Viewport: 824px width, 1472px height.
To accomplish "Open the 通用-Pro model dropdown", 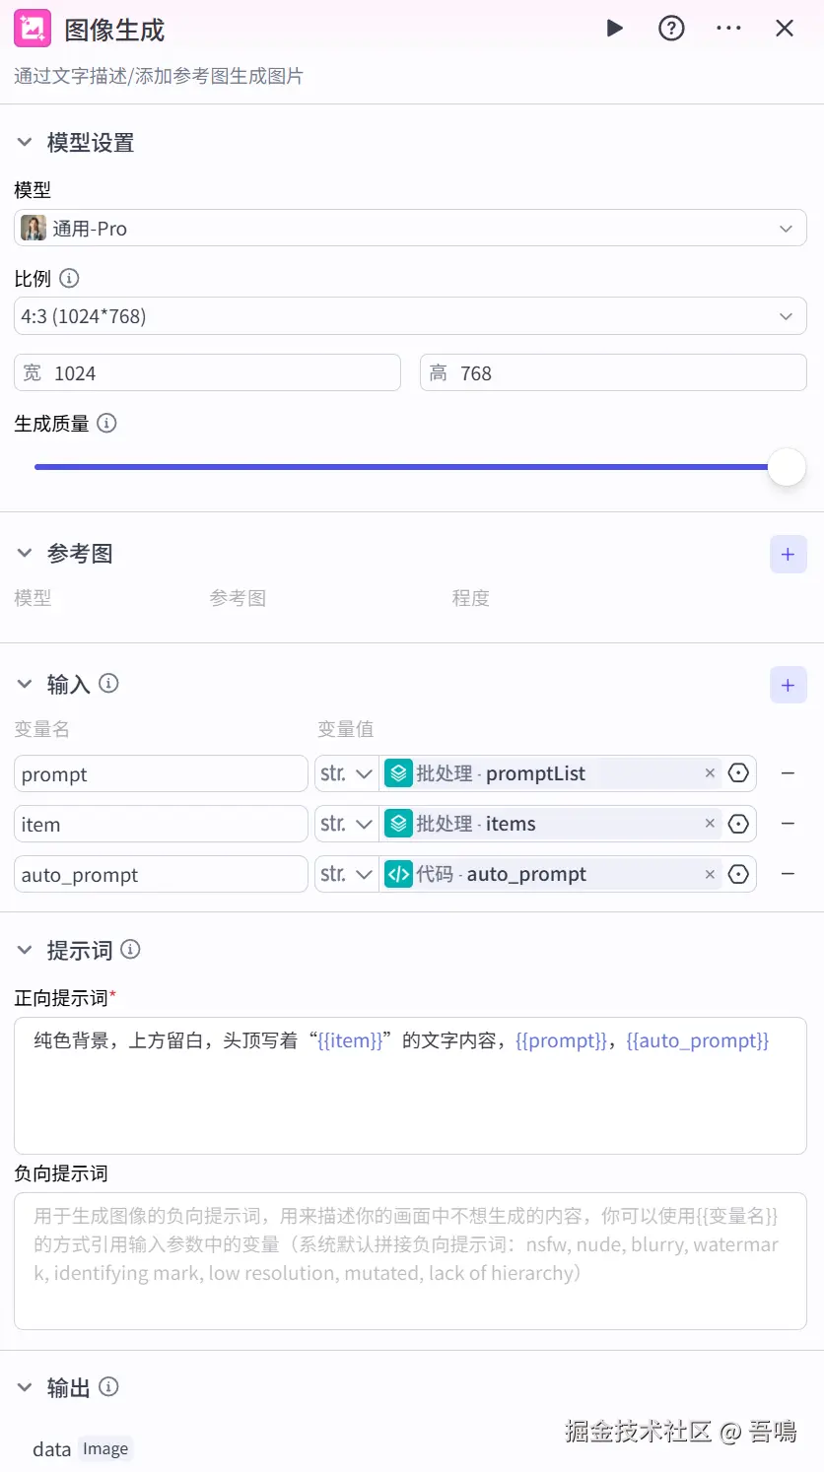I will tap(410, 229).
